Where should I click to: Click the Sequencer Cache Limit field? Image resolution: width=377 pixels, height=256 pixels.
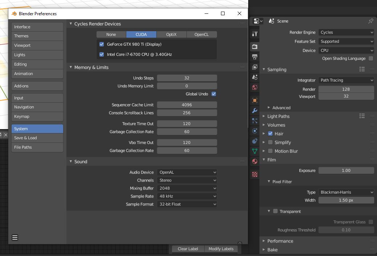pyautogui.click(x=187, y=105)
